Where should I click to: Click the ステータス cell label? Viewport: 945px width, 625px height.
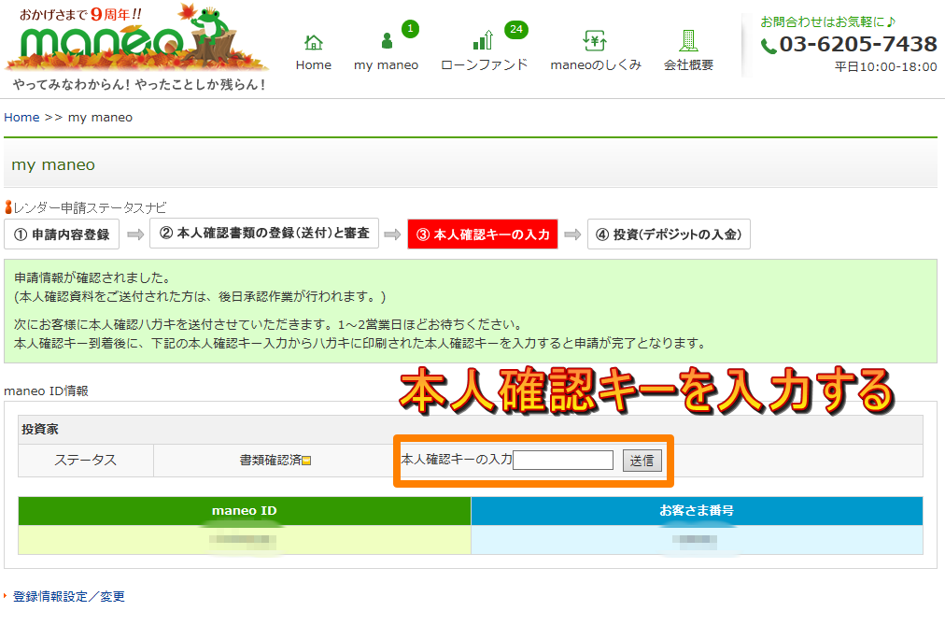86,460
